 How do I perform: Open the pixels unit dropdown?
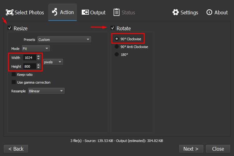(53, 62)
